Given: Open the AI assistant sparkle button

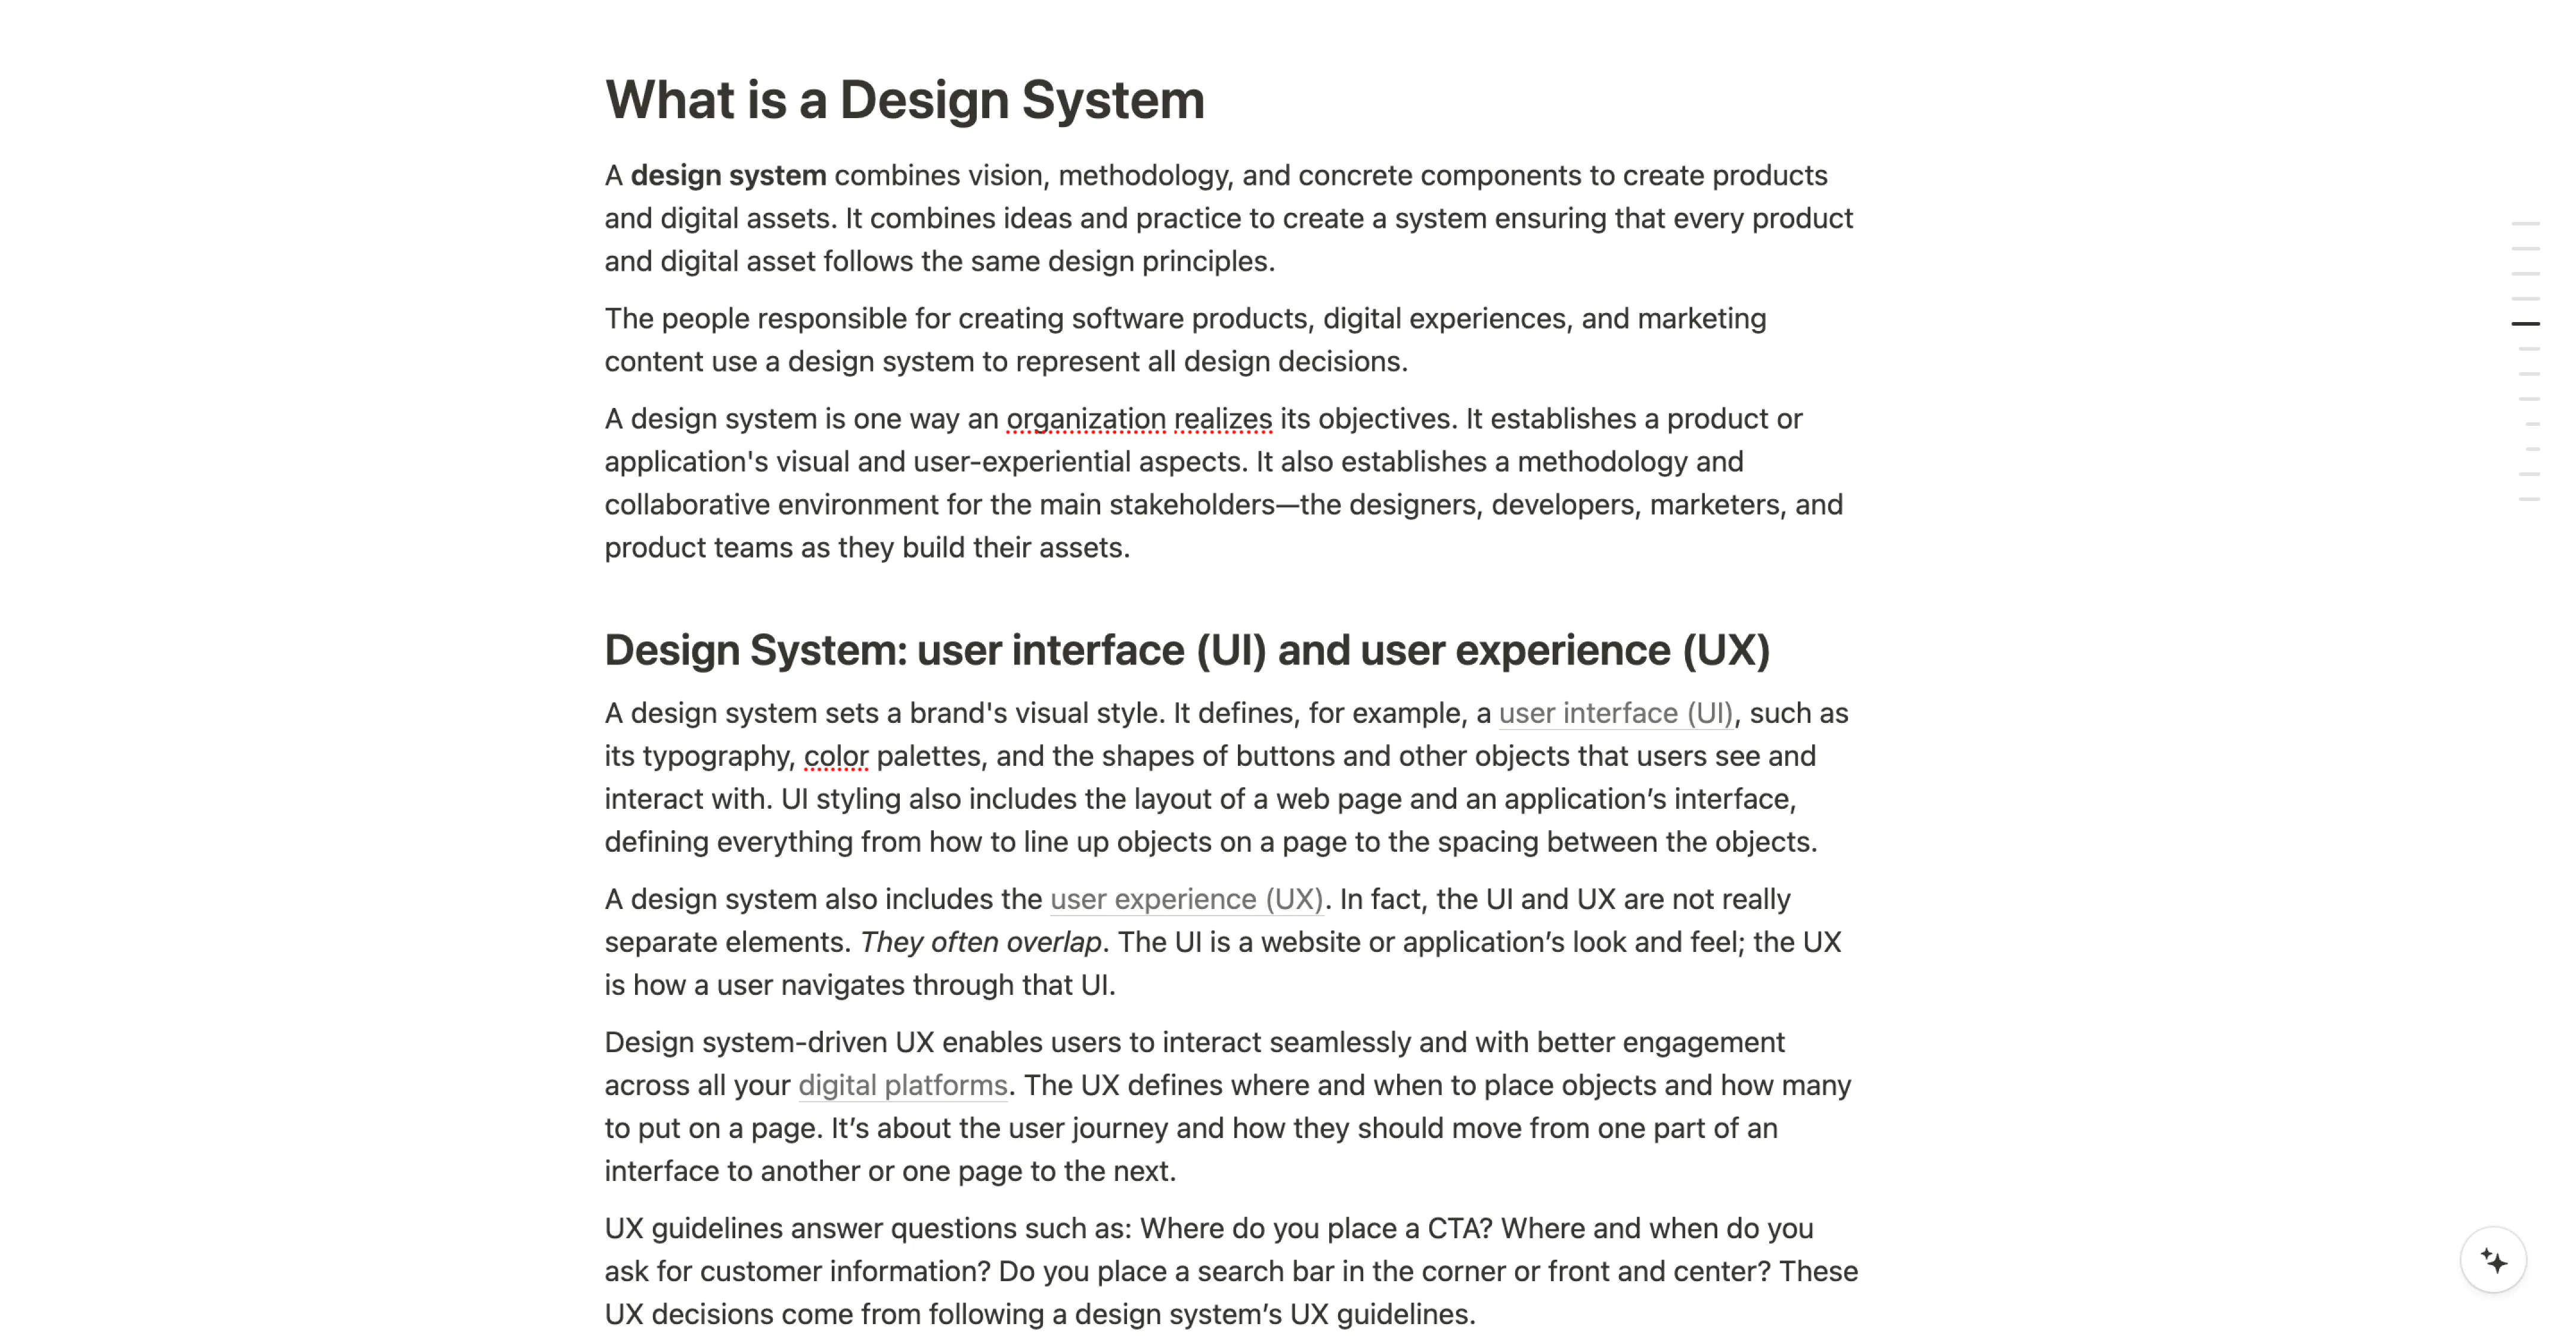Looking at the screenshot, I should coord(2493,1260).
